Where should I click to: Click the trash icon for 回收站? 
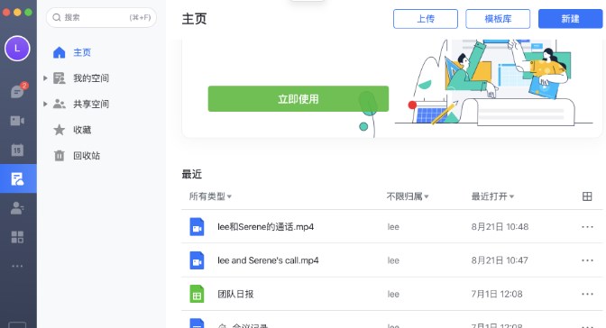pyautogui.click(x=60, y=155)
